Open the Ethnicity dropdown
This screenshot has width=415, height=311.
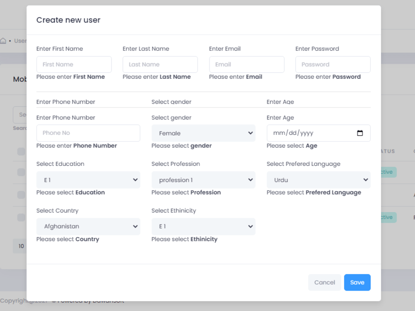pyautogui.click(x=203, y=226)
